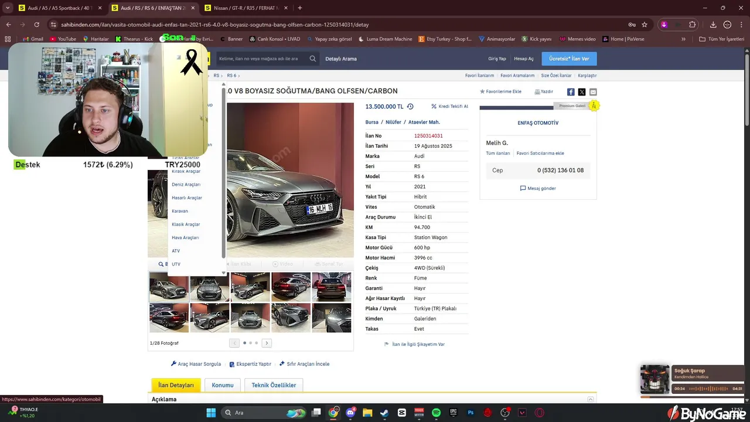
Task: Open Opera GX from the taskbar
Action: tap(539, 413)
